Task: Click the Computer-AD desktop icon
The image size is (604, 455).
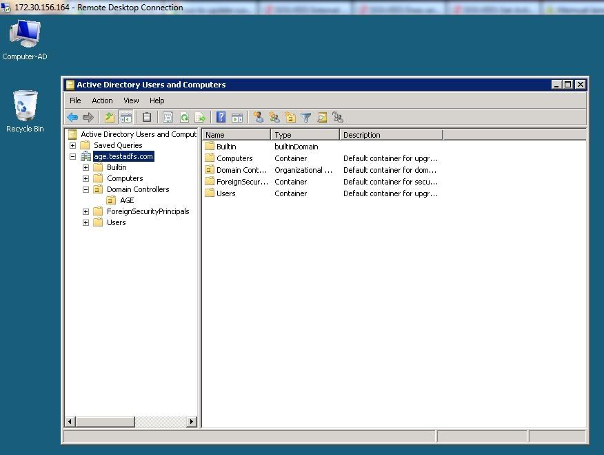Action: click(x=25, y=40)
